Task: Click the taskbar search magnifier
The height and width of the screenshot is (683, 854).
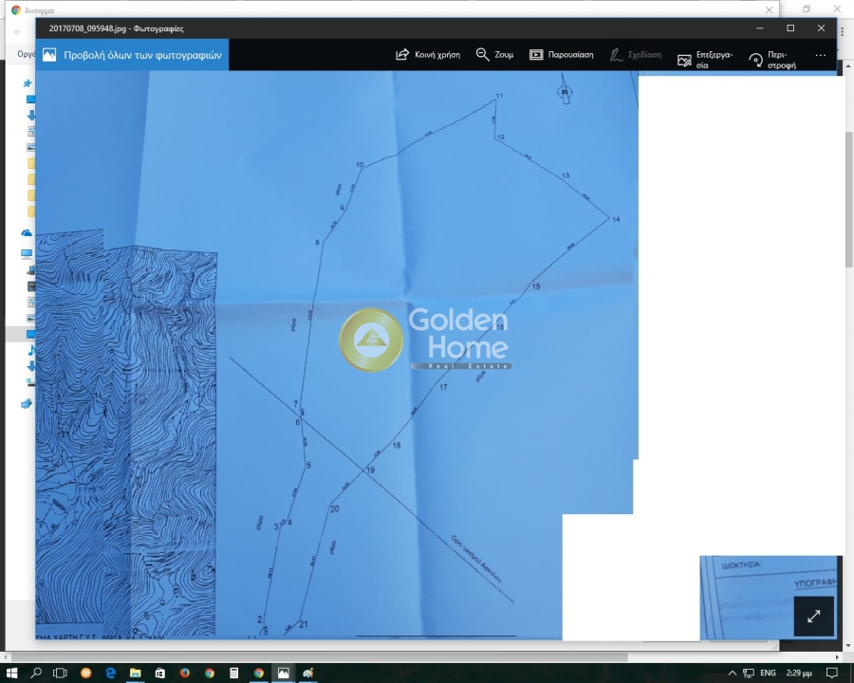Action: (36, 673)
